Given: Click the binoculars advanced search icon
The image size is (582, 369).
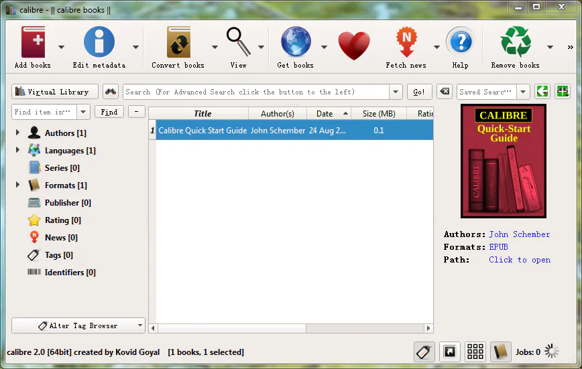Looking at the screenshot, I should click(x=111, y=92).
